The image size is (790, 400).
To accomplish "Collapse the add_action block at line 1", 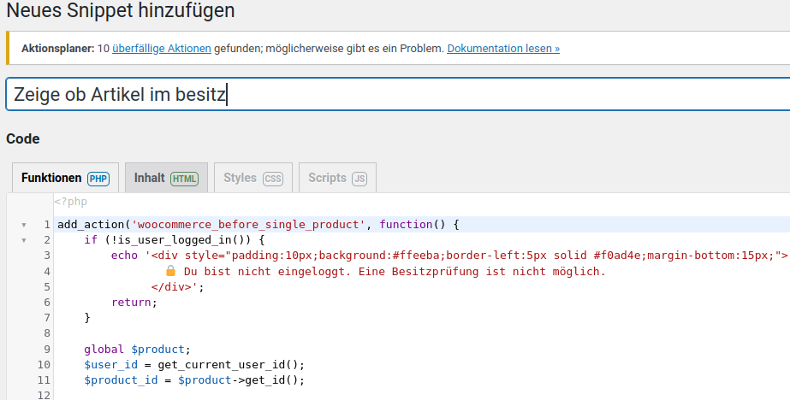I will point(24,225).
